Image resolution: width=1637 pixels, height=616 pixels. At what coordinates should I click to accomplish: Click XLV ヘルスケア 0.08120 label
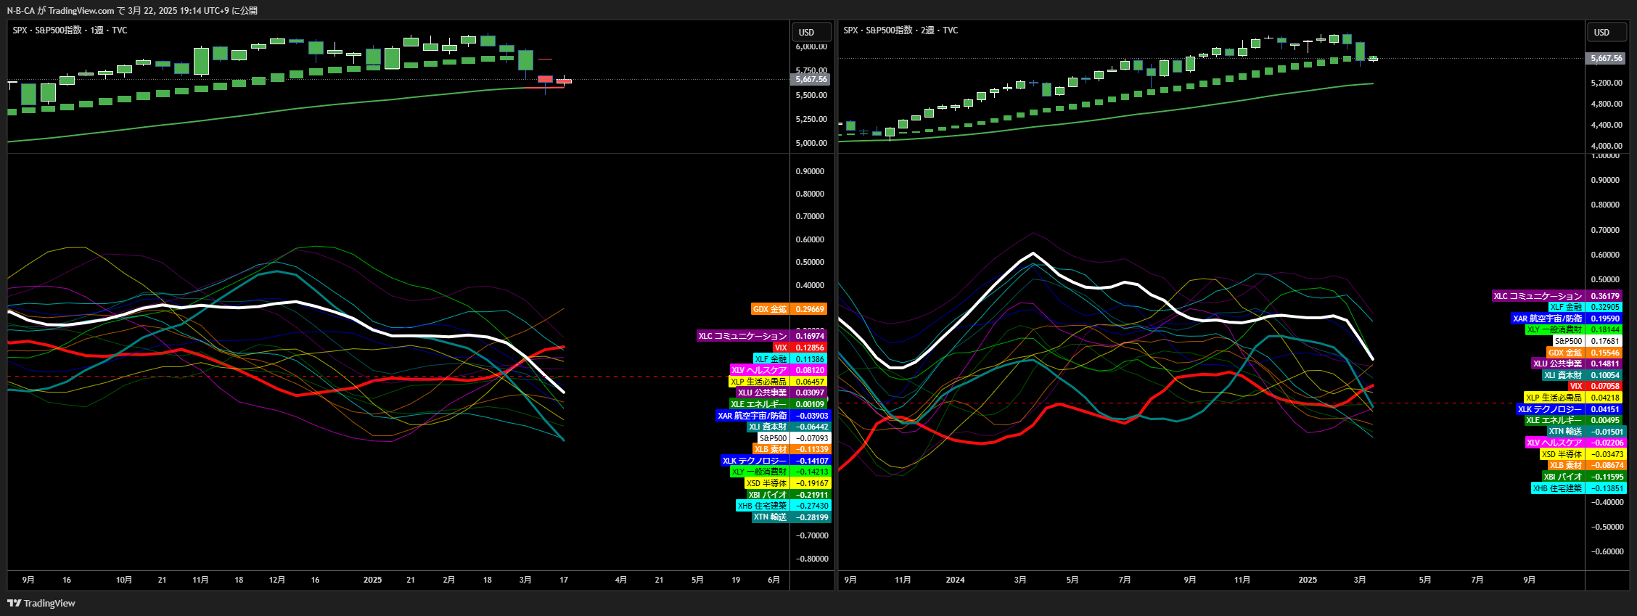(778, 370)
